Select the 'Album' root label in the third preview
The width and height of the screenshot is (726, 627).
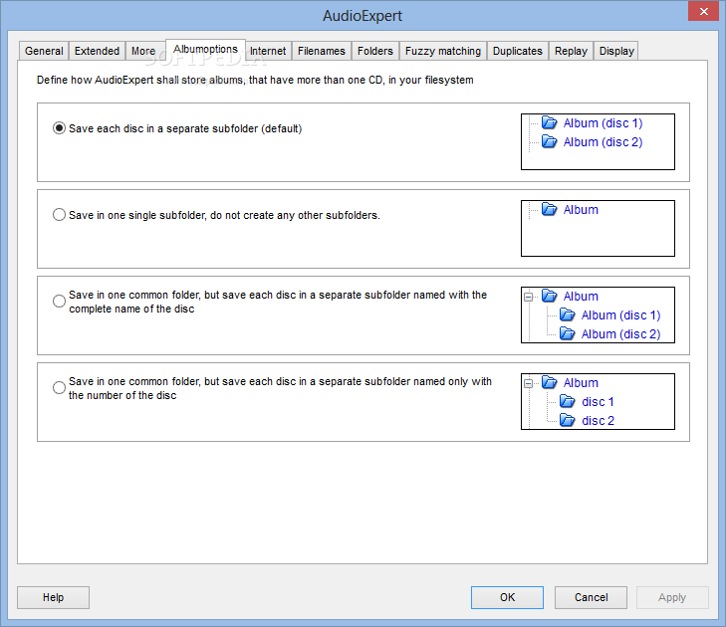tap(581, 297)
